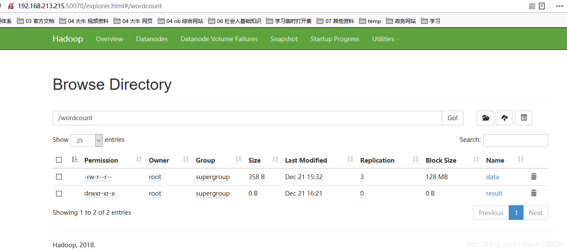Open the 04 大牛 网页 bookmark folder

(x=133, y=21)
